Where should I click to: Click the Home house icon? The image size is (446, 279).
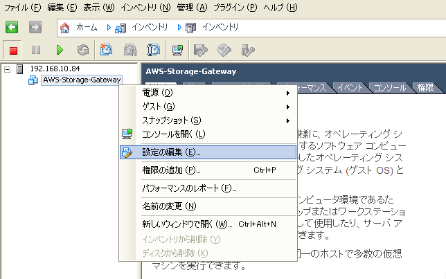[64, 28]
